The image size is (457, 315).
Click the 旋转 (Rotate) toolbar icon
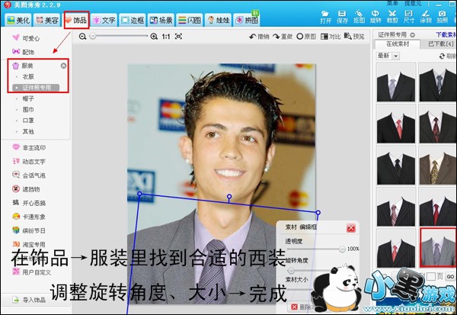(x=376, y=15)
